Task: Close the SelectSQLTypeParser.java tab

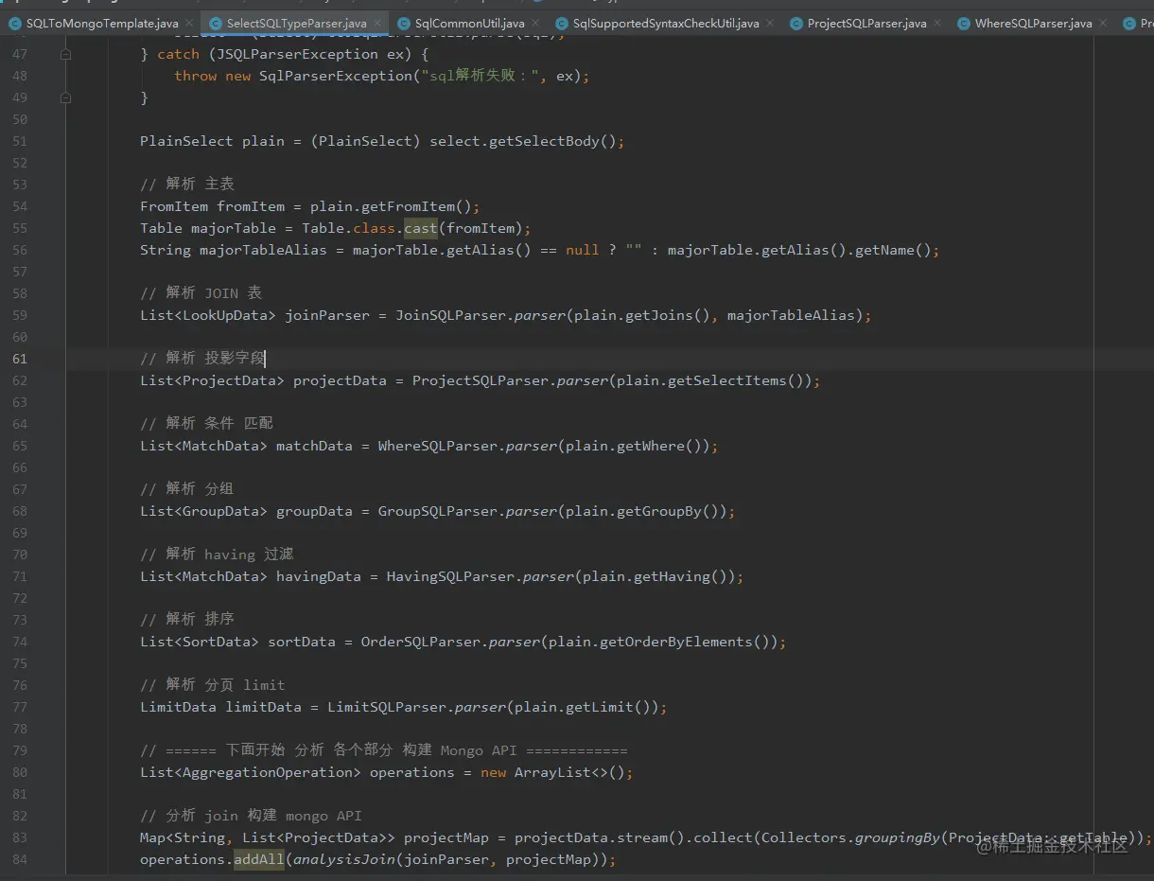Action: (x=378, y=23)
